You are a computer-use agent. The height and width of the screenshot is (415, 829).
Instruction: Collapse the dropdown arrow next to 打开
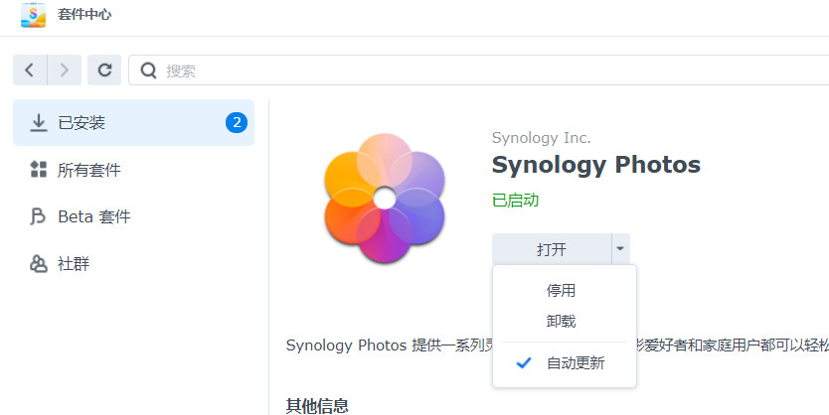pyautogui.click(x=620, y=248)
